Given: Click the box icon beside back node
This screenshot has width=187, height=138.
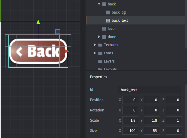Looking at the screenshot, I should coord(104,4).
